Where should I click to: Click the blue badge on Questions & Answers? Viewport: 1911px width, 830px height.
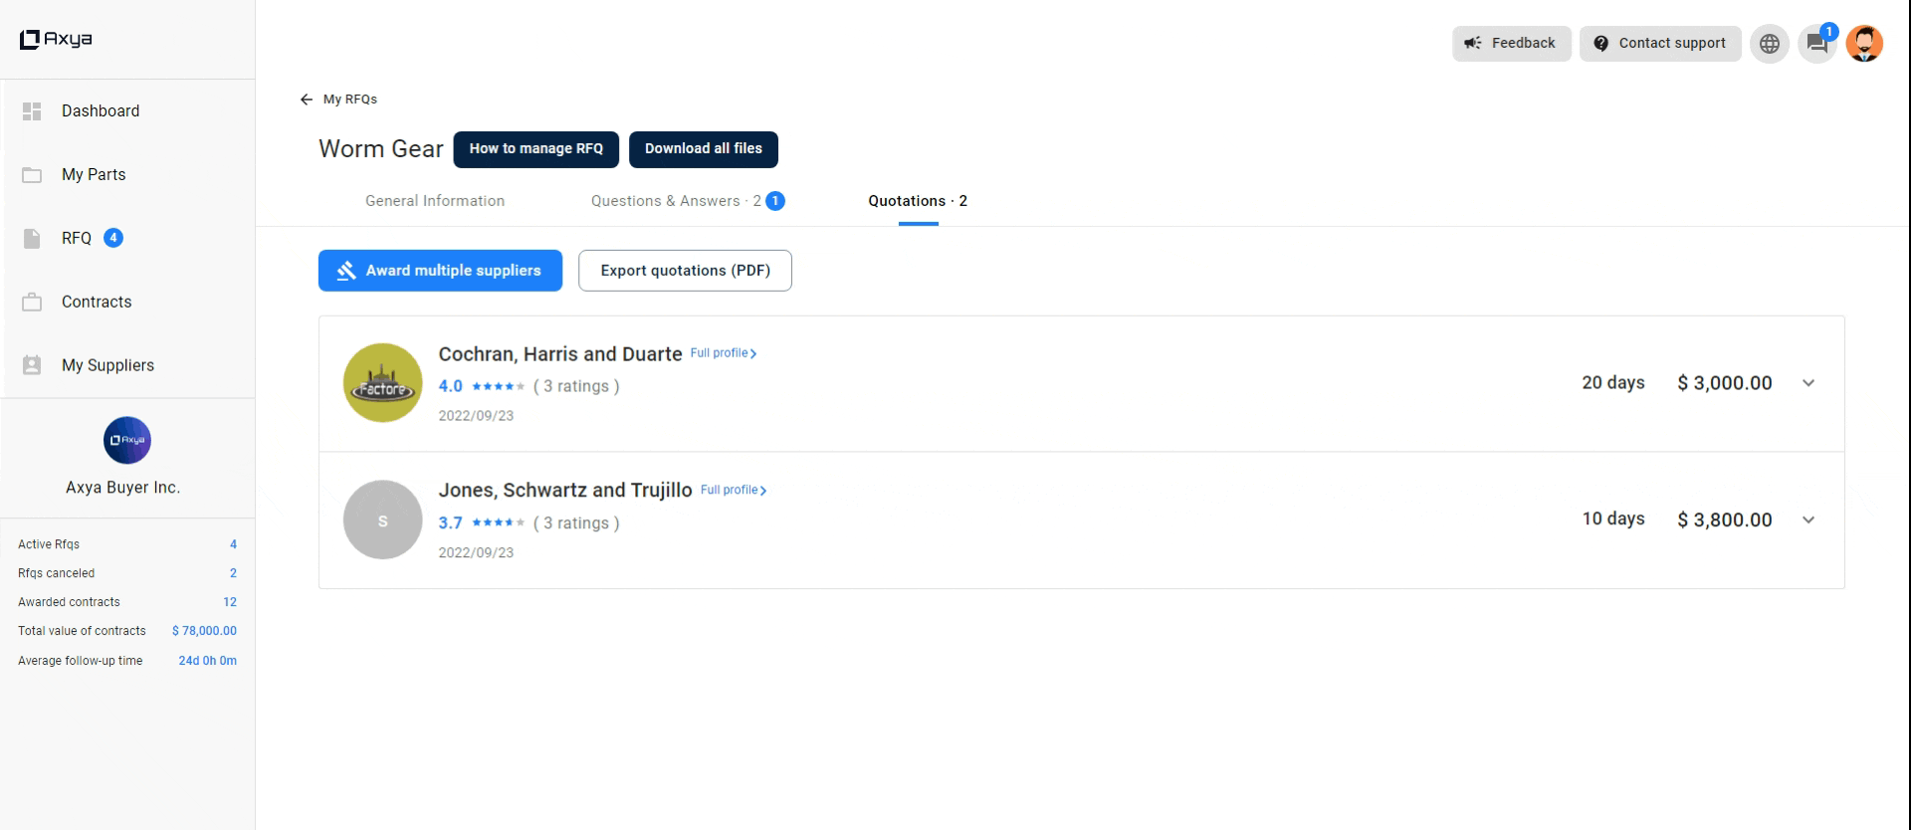tap(775, 201)
